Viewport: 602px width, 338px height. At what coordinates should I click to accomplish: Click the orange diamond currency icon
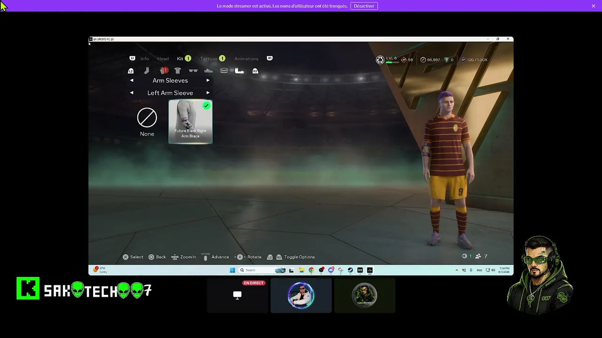(404, 60)
